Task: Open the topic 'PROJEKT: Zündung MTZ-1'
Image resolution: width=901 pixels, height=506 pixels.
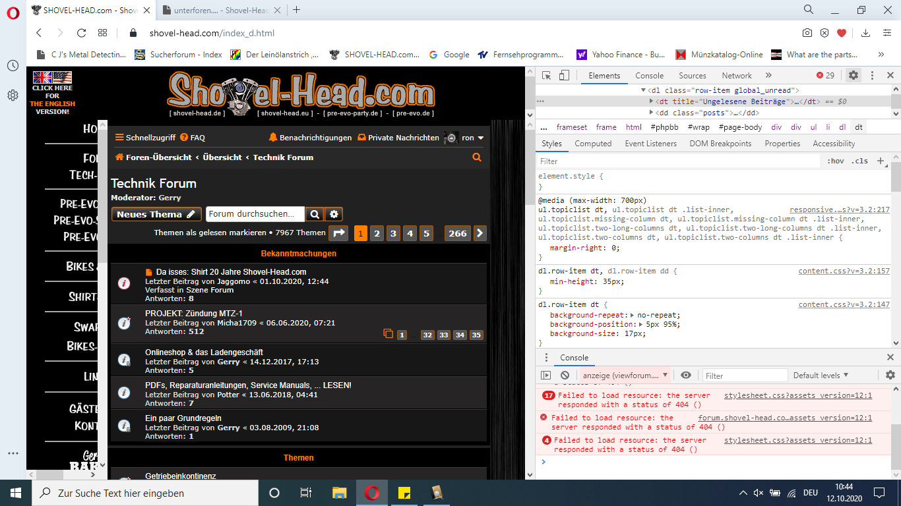Action: [x=194, y=314]
